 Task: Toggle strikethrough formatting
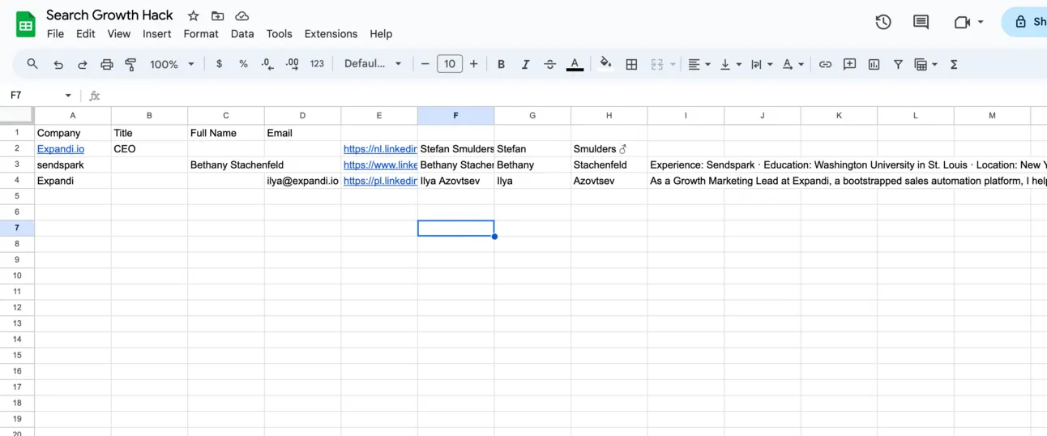point(549,64)
